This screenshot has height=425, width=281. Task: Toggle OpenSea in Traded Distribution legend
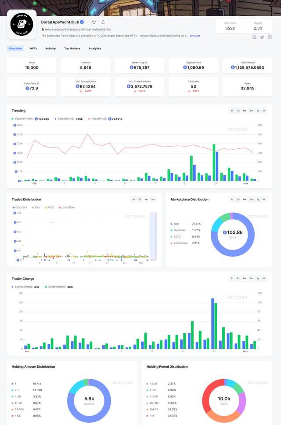coord(20,207)
